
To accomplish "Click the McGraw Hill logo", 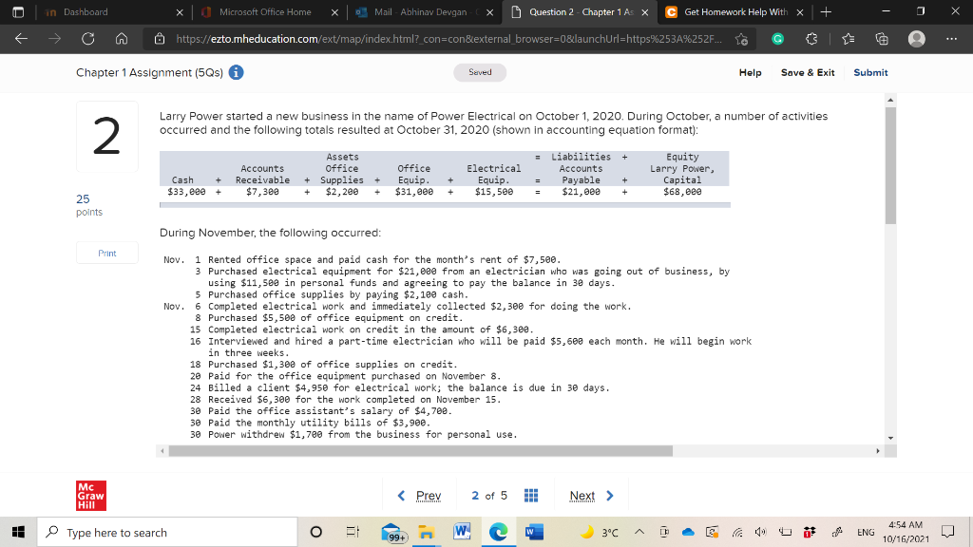I will coord(90,495).
